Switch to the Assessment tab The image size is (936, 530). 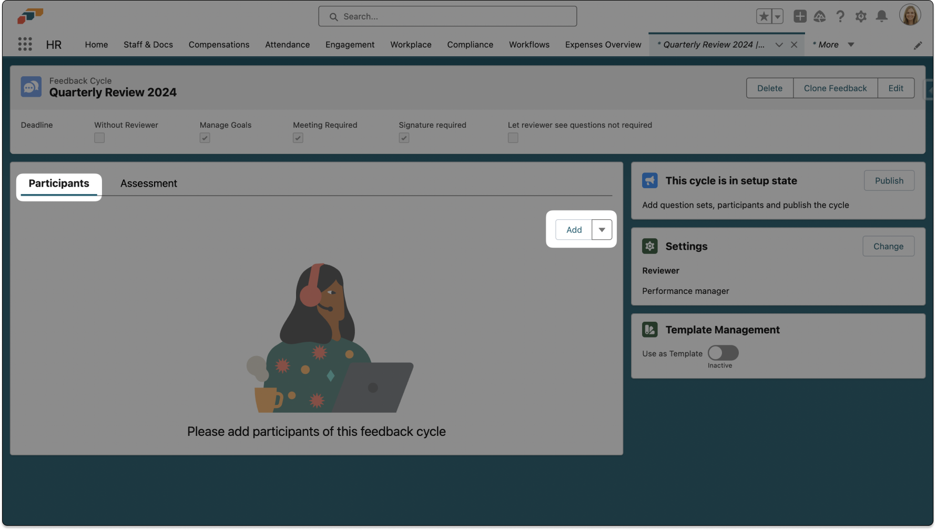(x=149, y=184)
